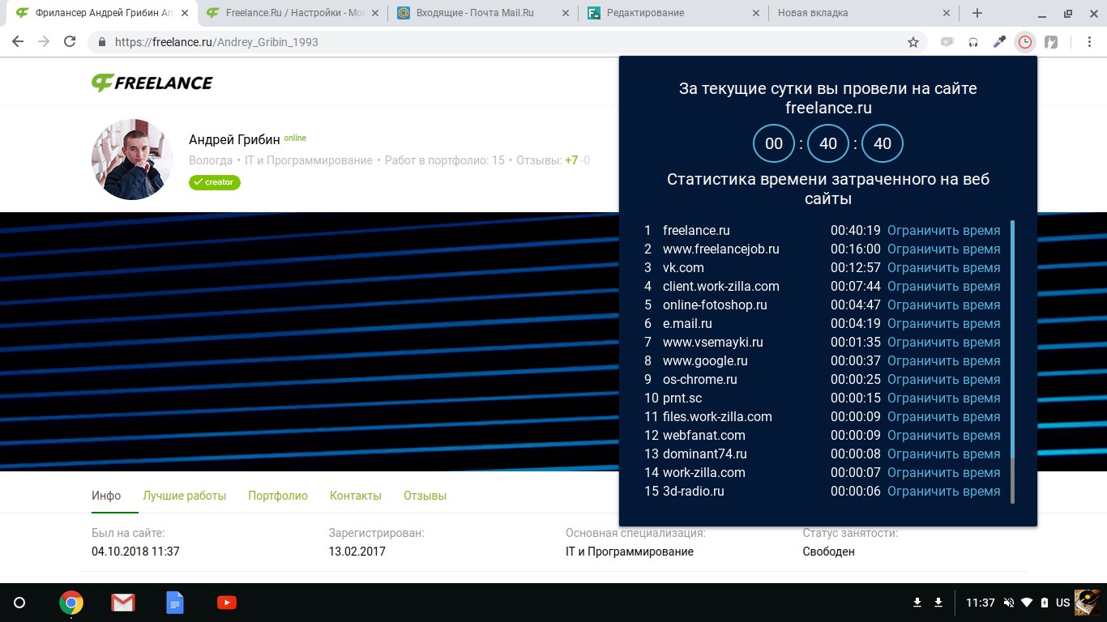Click the Андрей Грибин profile name
Screen dimensions: 1107x622
(234, 139)
